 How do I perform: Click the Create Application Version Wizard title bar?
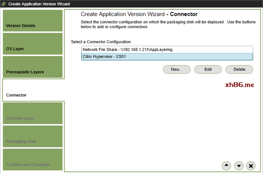click(x=39, y=4)
